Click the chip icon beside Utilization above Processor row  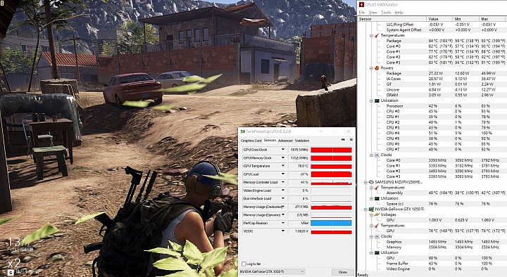pyautogui.click(x=377, y=101)
